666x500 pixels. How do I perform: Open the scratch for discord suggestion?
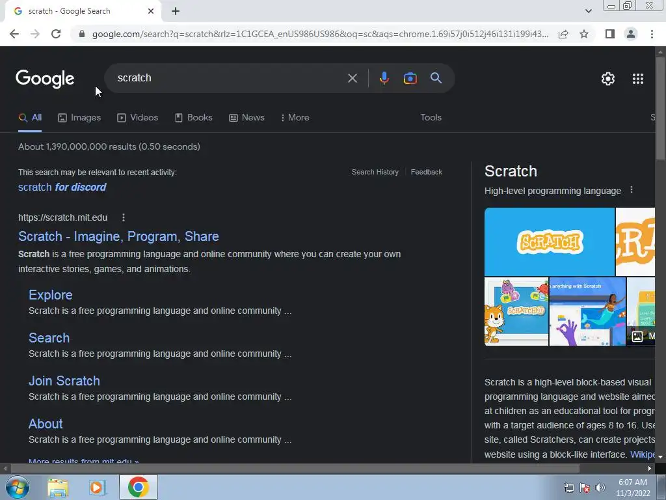[62, 187]
